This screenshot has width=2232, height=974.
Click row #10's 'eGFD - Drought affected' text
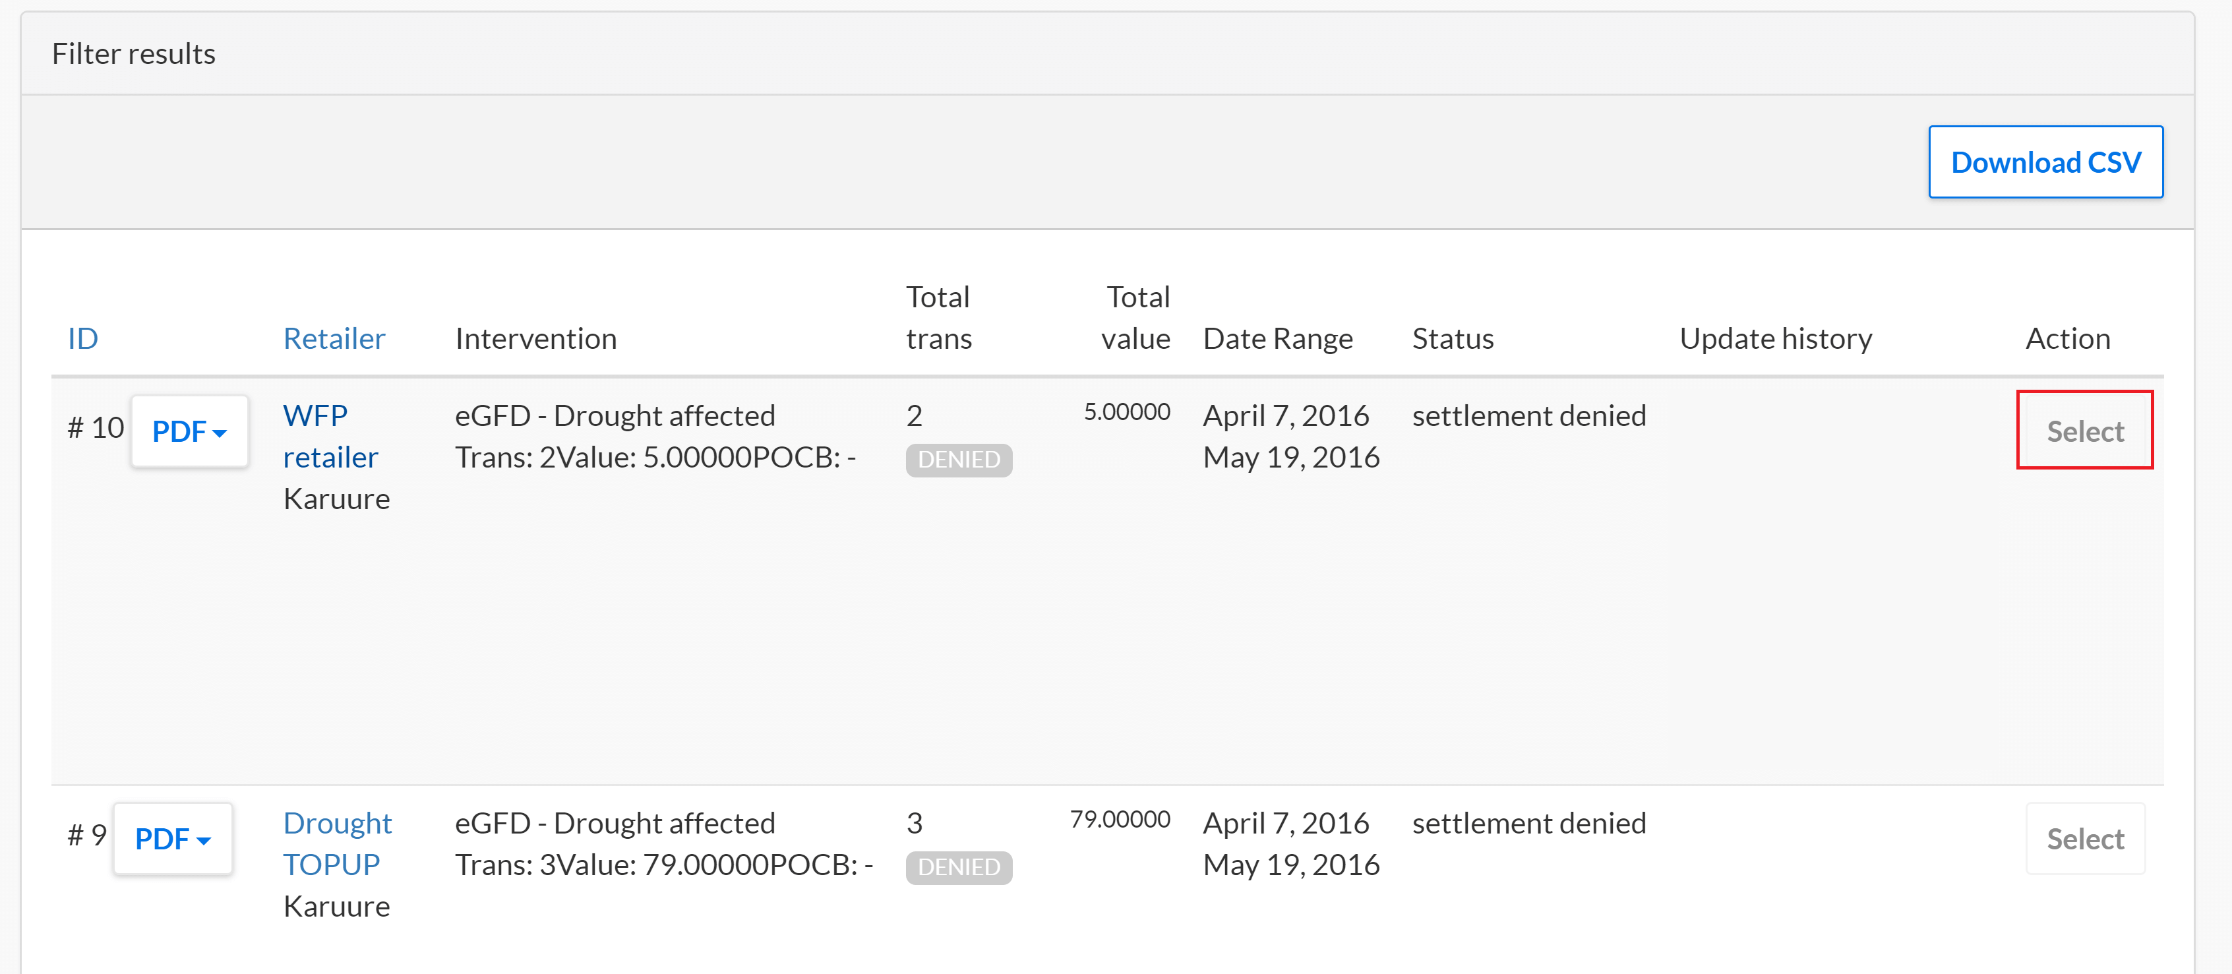(615, 415)
